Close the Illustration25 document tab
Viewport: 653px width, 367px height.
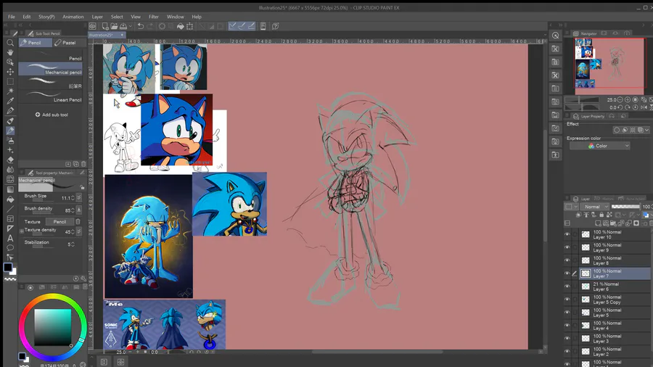[122, 35]
